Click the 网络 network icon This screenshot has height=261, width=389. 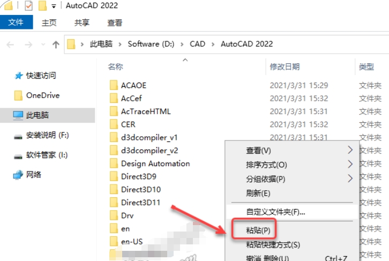pos(18,175)
